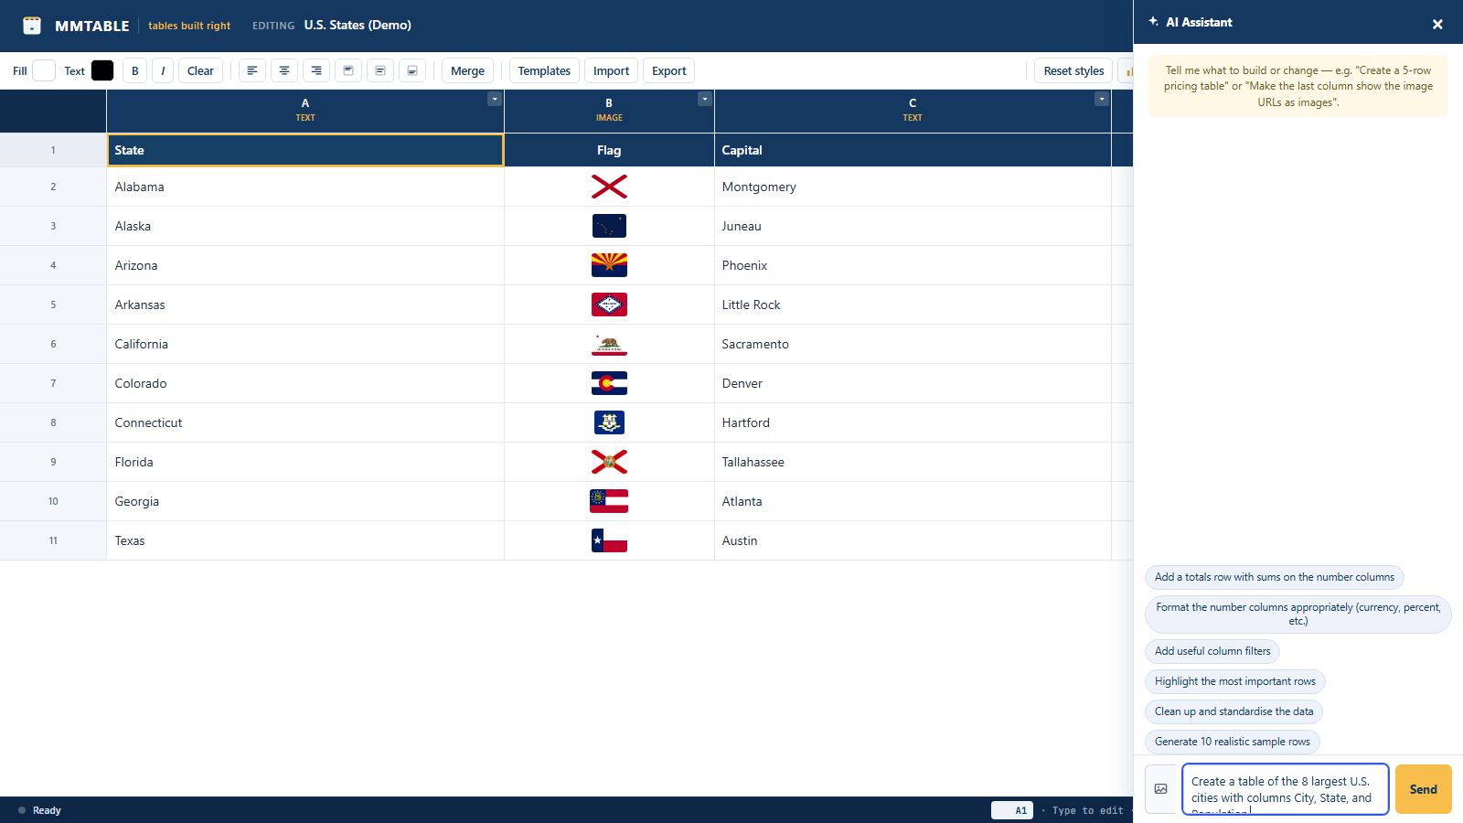Screen dimensions: 1463x823
Task: Toggle bold formatting button
Action: (135, 70)
